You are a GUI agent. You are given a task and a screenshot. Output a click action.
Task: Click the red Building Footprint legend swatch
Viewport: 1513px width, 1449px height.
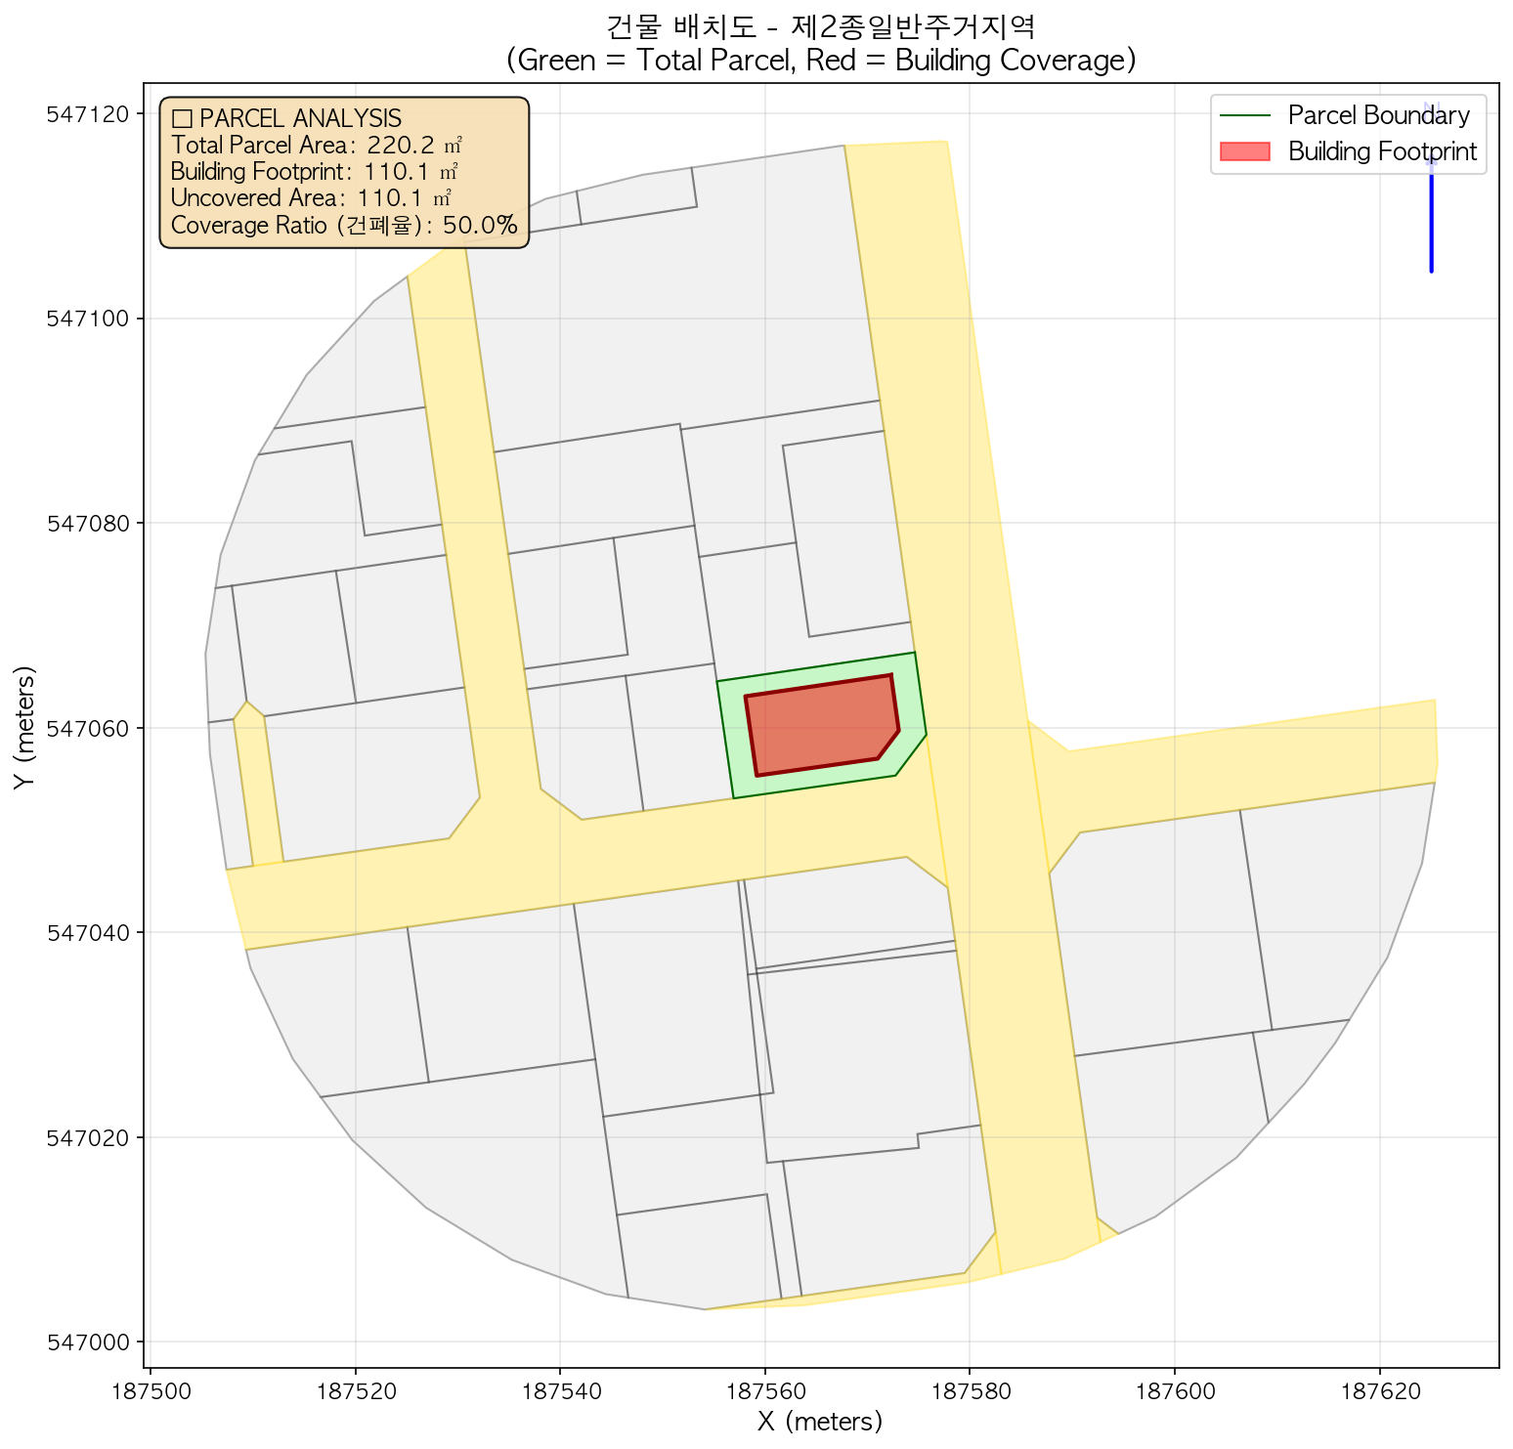click(1244, 151)
